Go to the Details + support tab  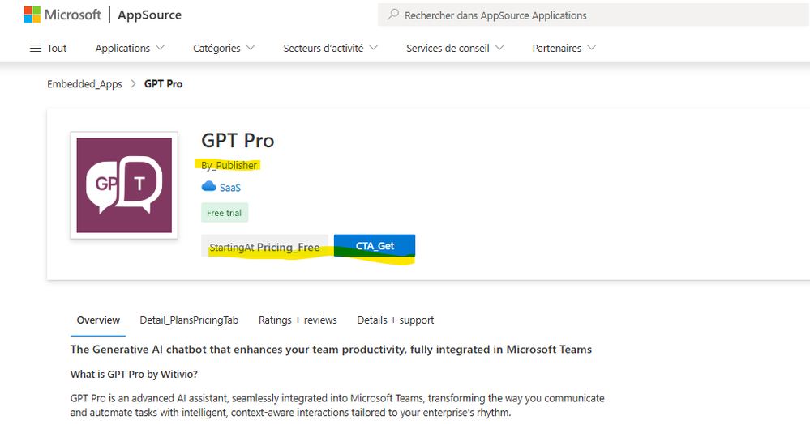coord(395,320)
